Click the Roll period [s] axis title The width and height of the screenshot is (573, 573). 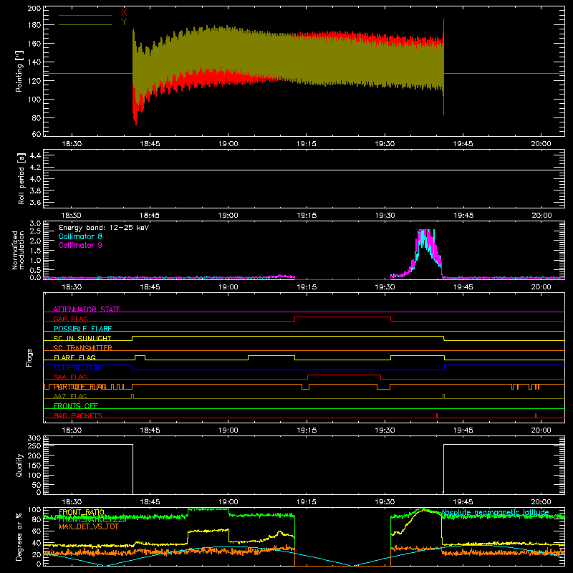(x=21, y=178)
